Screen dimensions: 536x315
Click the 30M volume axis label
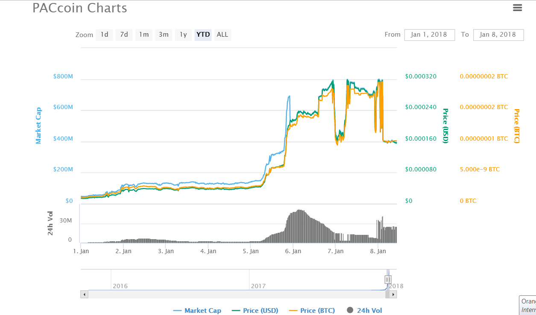pyautogui.click(x=66, y=221)
